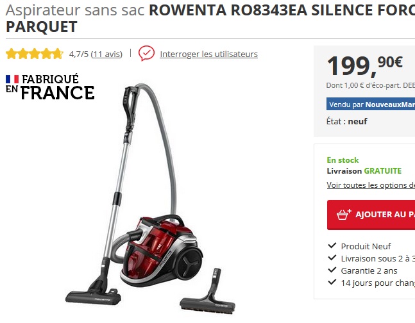The height and width of the screenshot is (323, 415).
Task: Click the basket icon on red button
Action: pyautogui.click(x=344, y=214)
